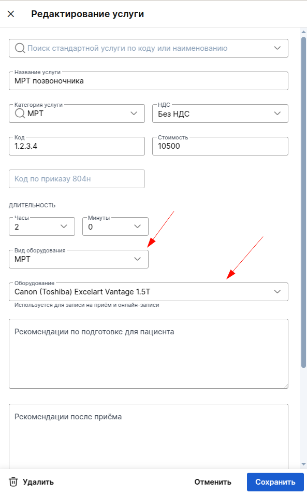
Task: Close the service editing panel with X
Action: click(x=11, y=14)
